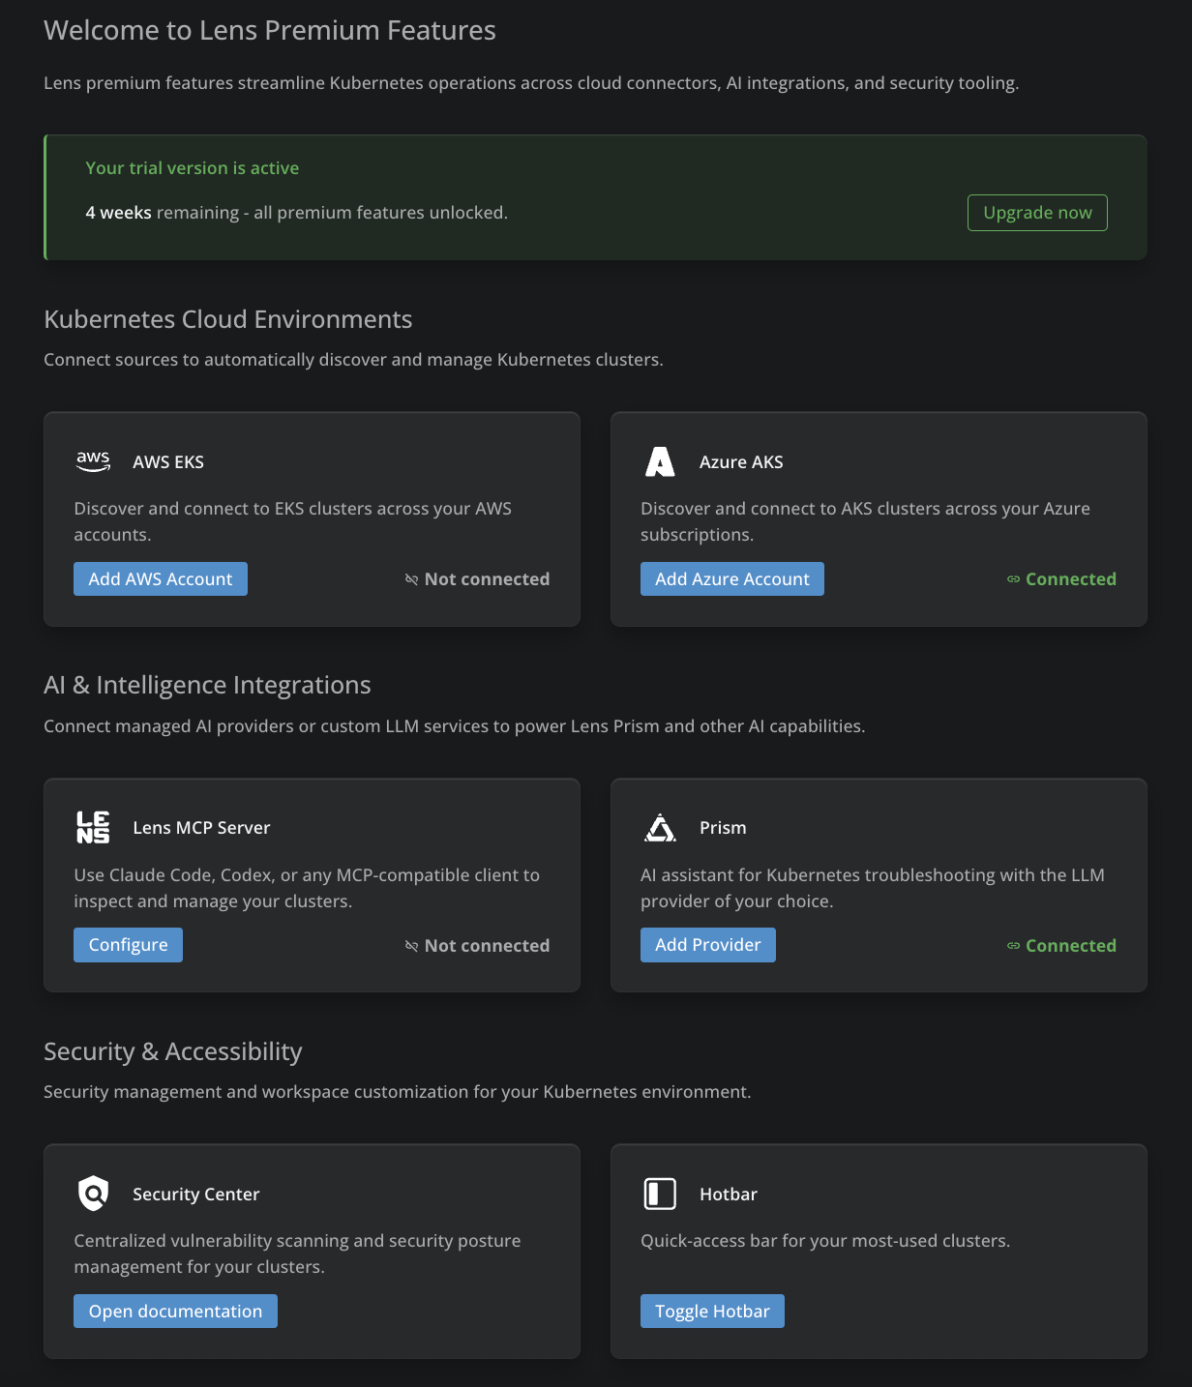Click the '4 weeks remaining' trial message
Viewport: 1192px width, 1387px height.
(x=296, y=212)
